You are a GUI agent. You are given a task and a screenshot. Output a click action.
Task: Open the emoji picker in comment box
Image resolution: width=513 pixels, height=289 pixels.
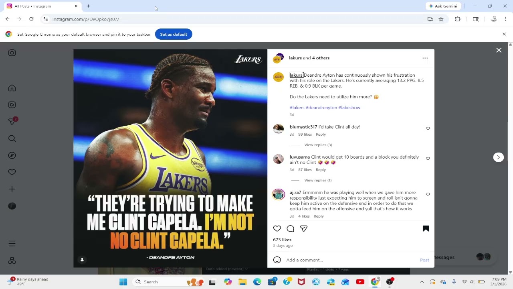pos(277,260)
